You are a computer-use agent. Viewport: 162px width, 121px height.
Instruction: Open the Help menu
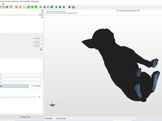(3, 4)
